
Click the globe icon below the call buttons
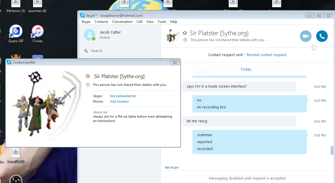[x=314, y=48]
